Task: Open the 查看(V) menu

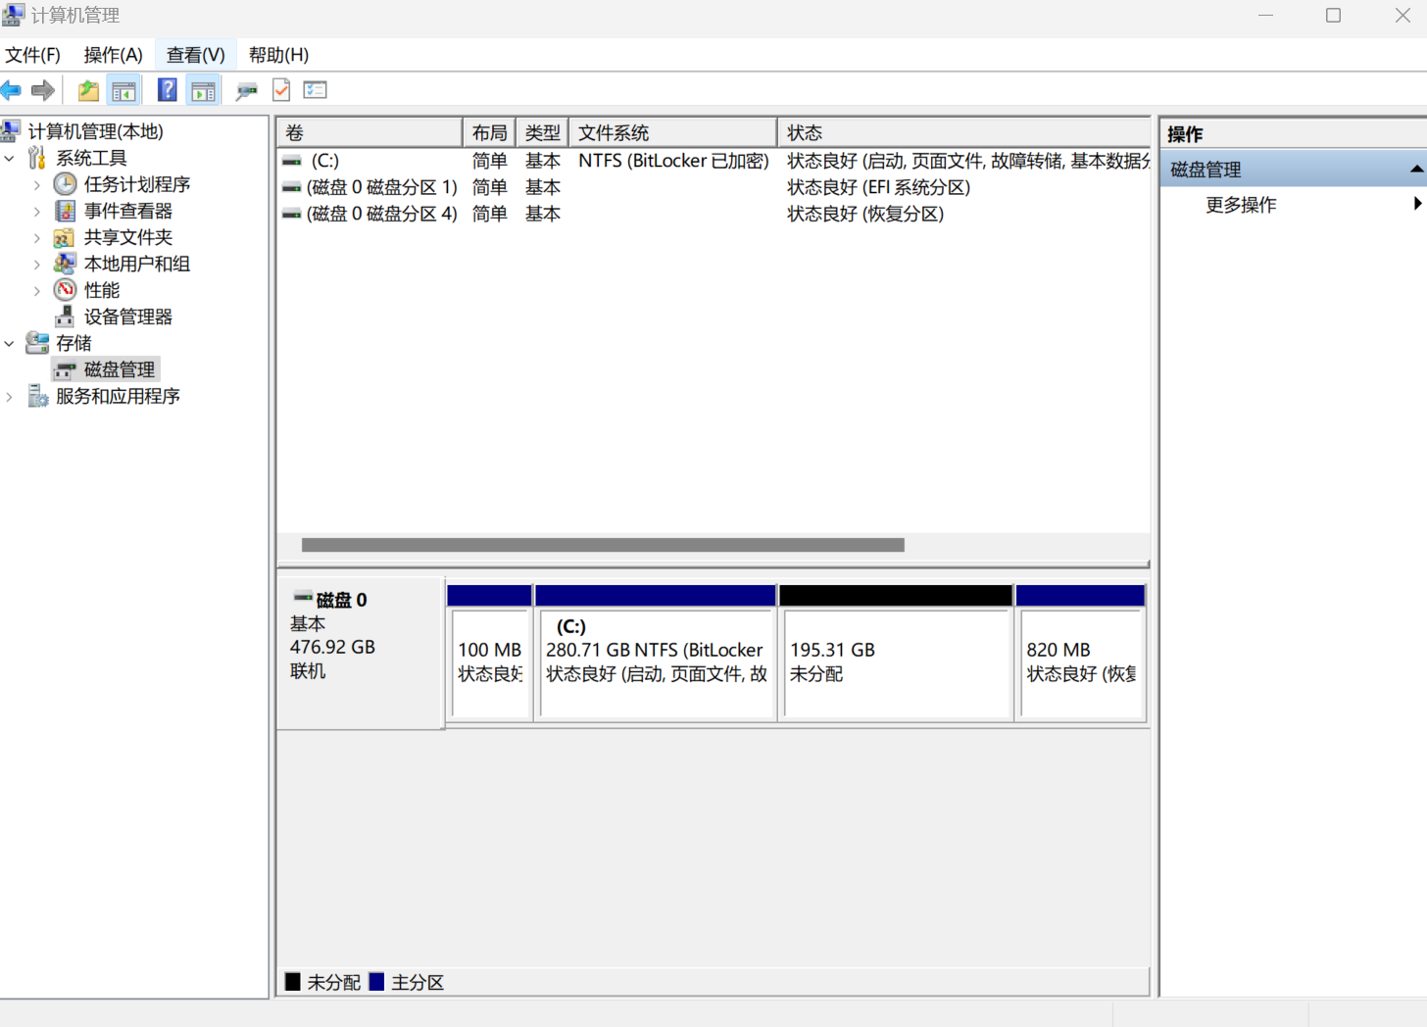Action: (x=196, y=55)
